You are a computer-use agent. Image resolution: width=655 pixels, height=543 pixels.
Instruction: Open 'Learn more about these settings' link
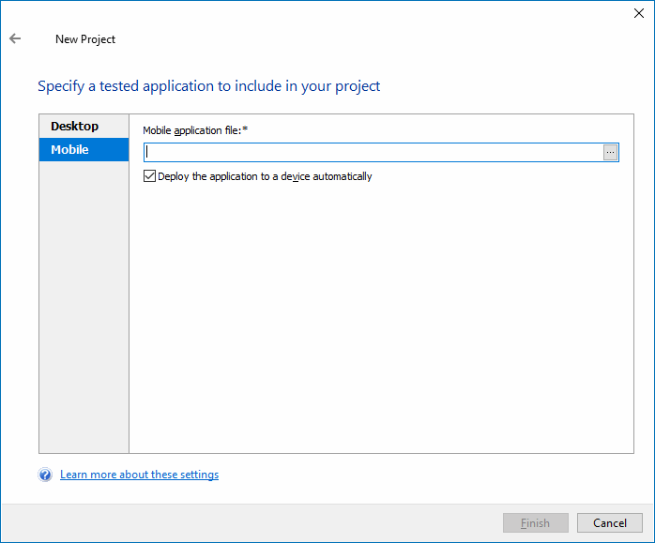tap(140, 475)
